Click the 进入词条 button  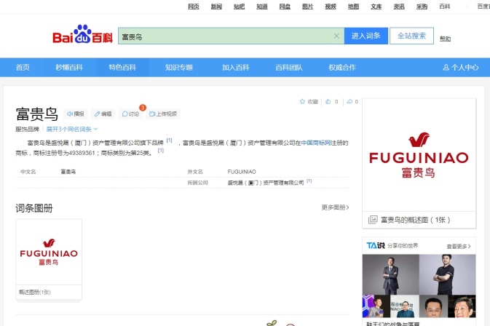(x=366, y=36)
